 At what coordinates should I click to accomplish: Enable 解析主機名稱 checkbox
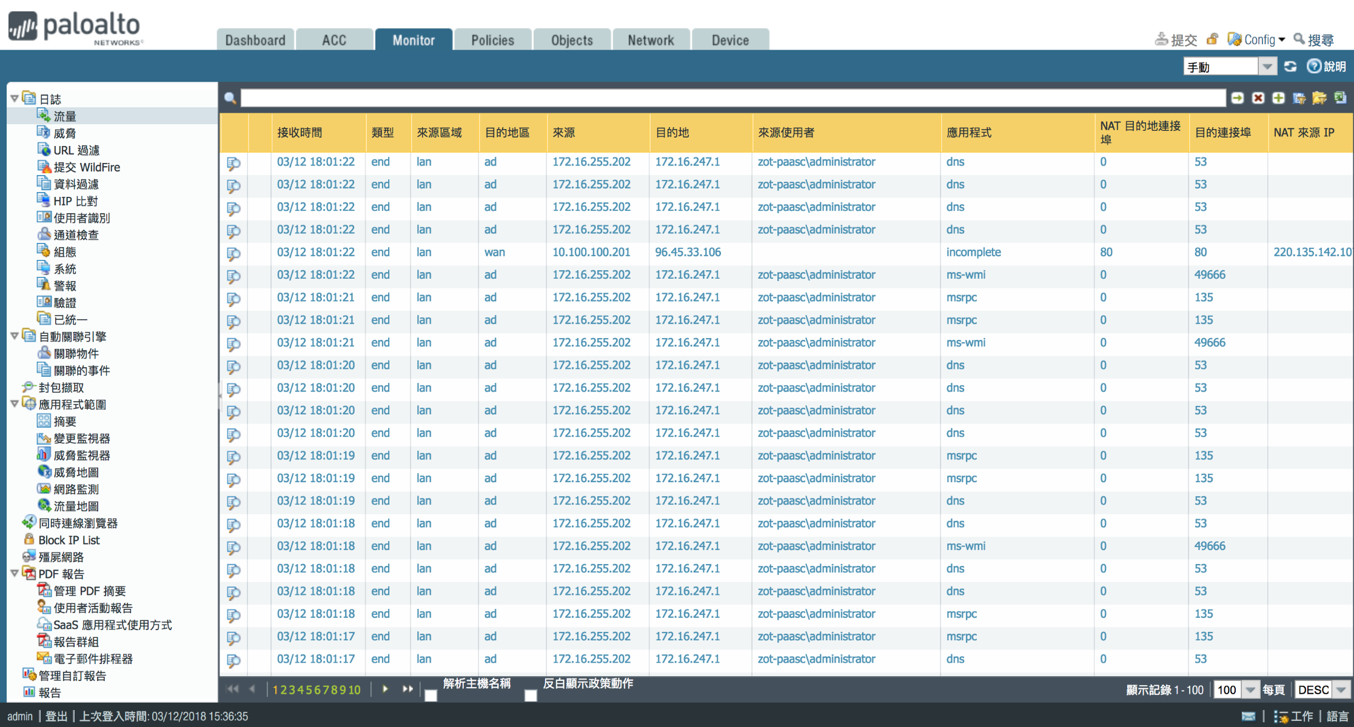coord(431,694)
